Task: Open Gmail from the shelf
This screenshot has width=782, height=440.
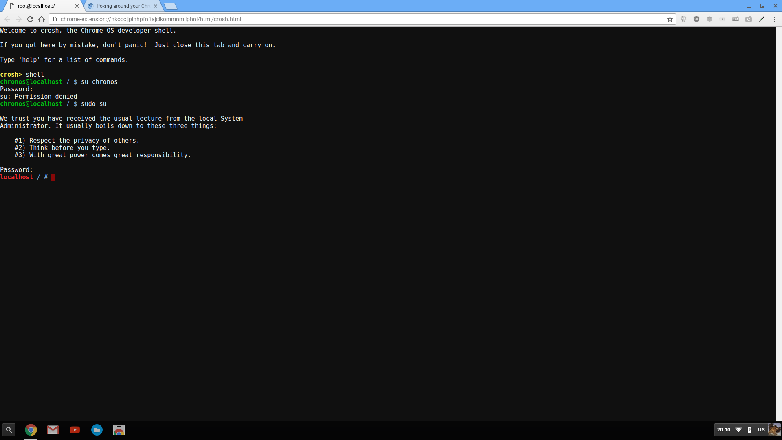Action: click(x=53, y=430)
